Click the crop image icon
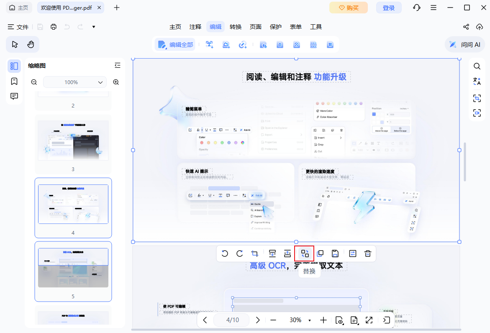 pos(255,254)
